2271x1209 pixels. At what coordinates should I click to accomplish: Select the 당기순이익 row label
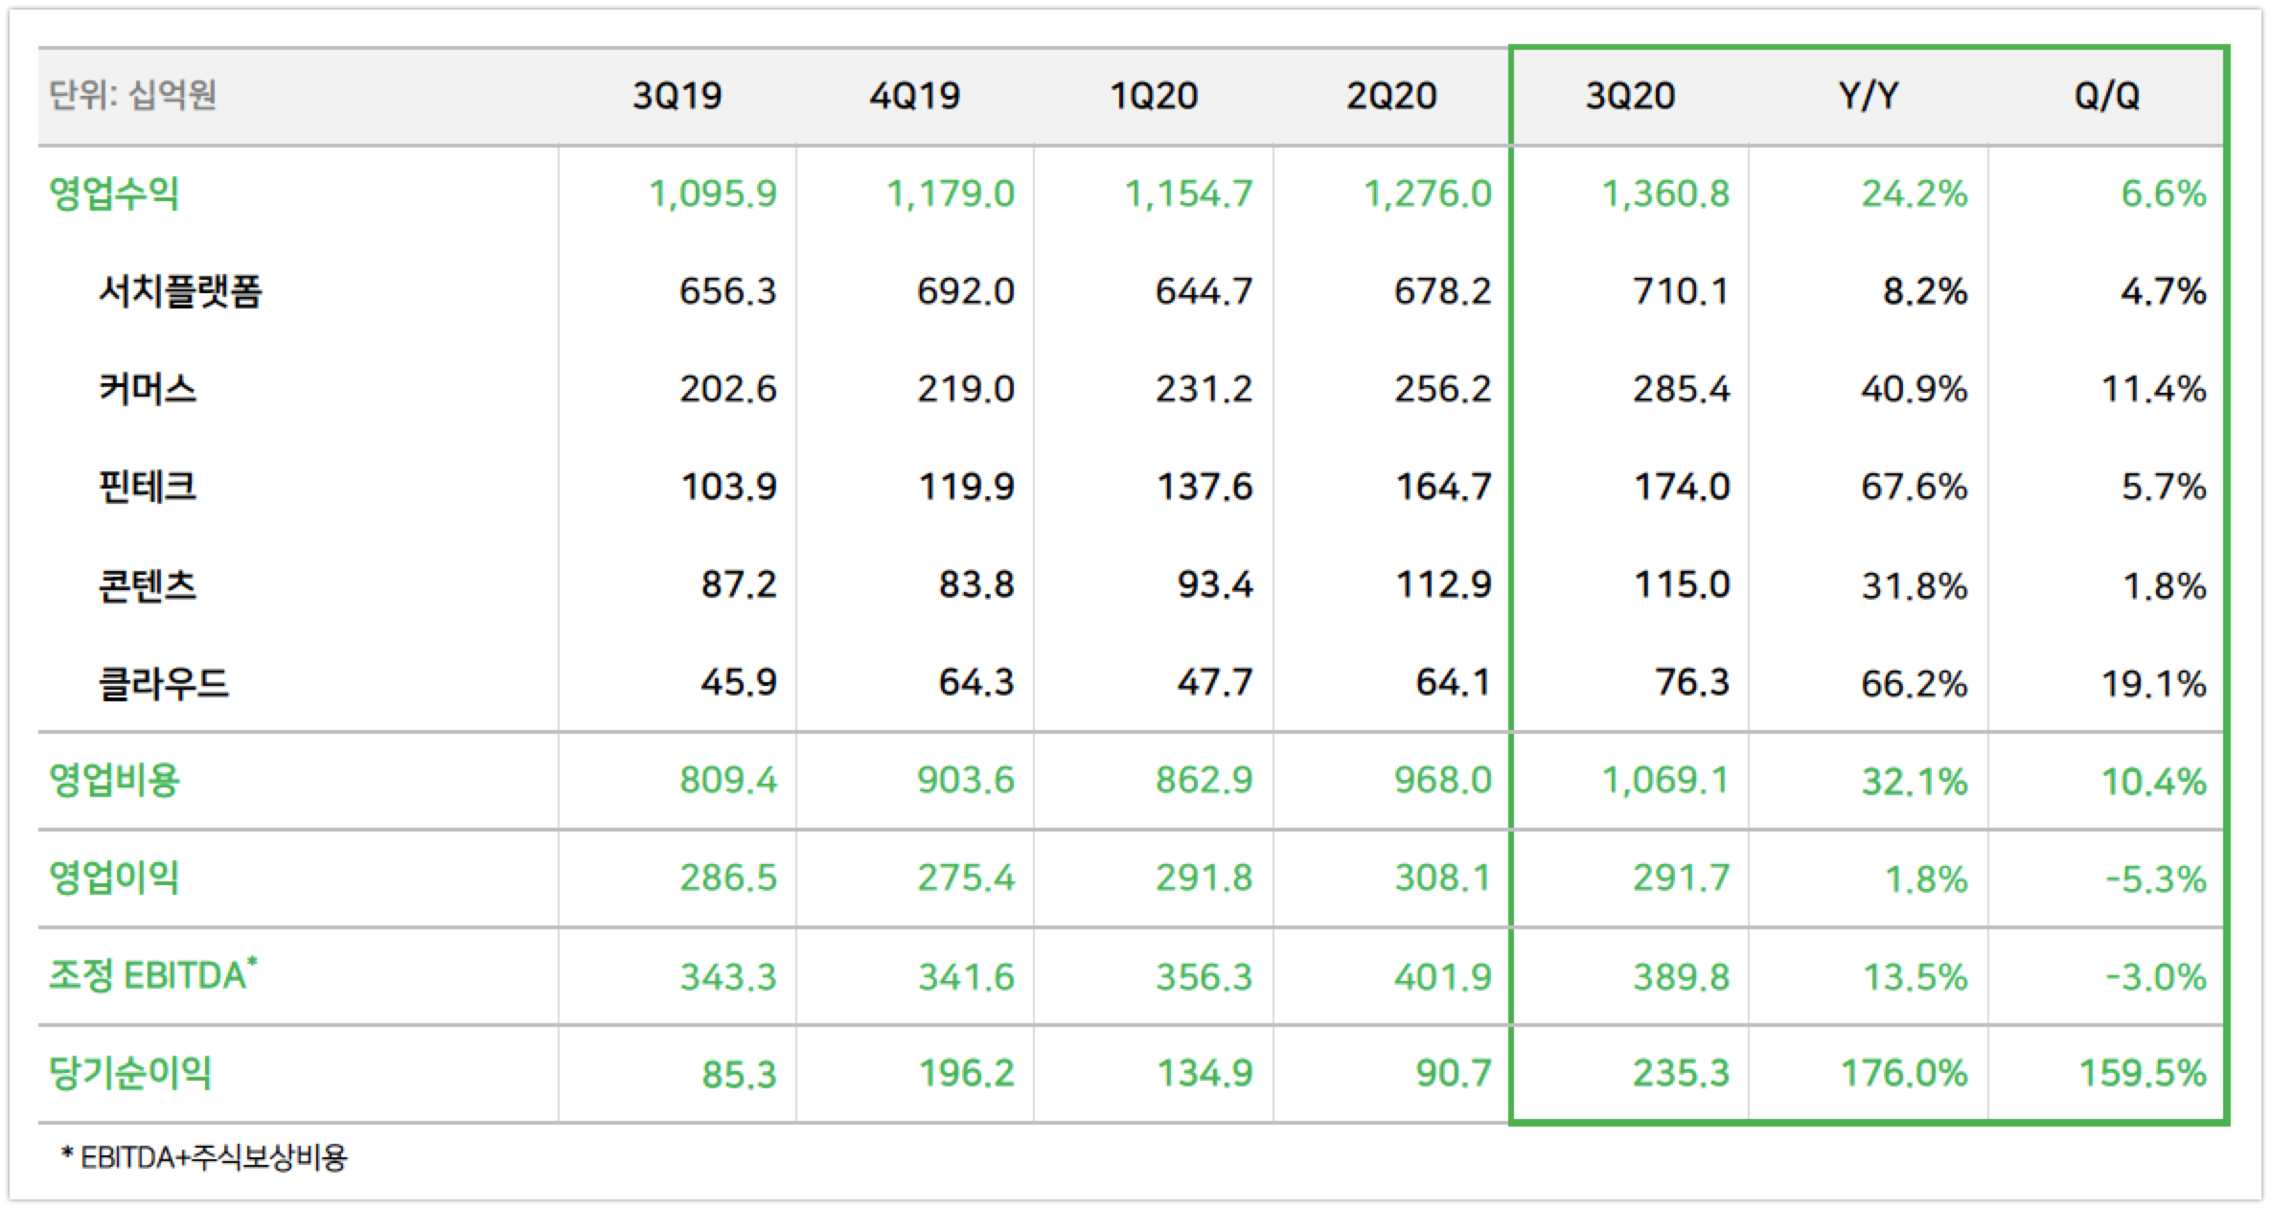tap(130, 1073)
